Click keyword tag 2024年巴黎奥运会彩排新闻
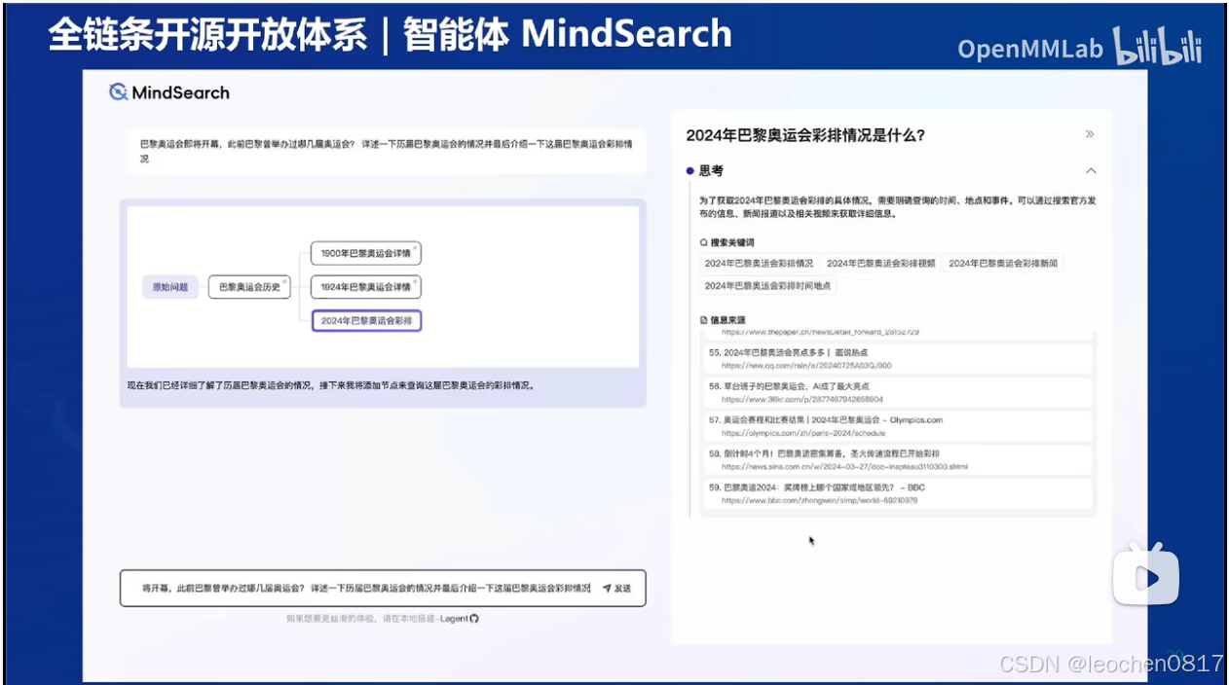This screenshot has width=1229, height=685. 1003,264
